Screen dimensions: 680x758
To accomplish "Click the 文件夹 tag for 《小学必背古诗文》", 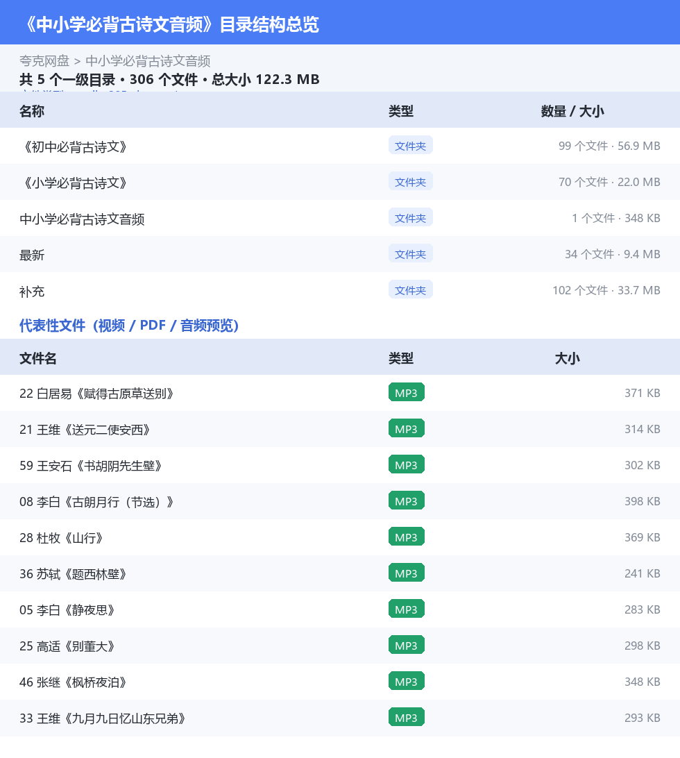I will tap(410, 182).
